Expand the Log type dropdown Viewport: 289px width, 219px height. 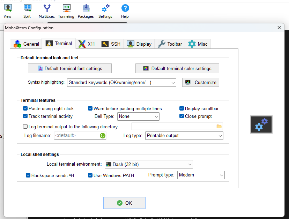coord(184,136)
